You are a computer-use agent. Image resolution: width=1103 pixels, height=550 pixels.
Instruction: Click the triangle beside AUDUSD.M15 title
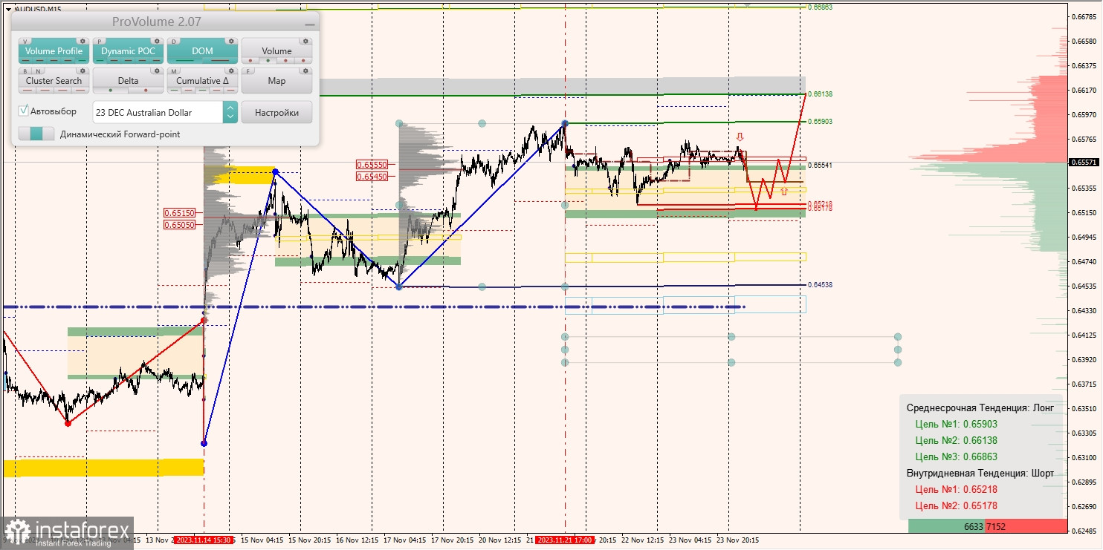click(7, 9)
